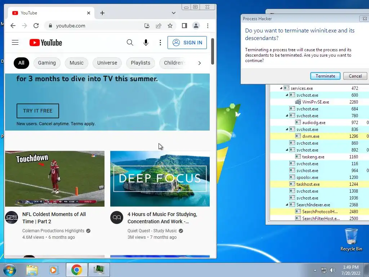Viewport: 369px width, 277px height.
Task: Go back in Chrome browser
Action: coord(13,26)
